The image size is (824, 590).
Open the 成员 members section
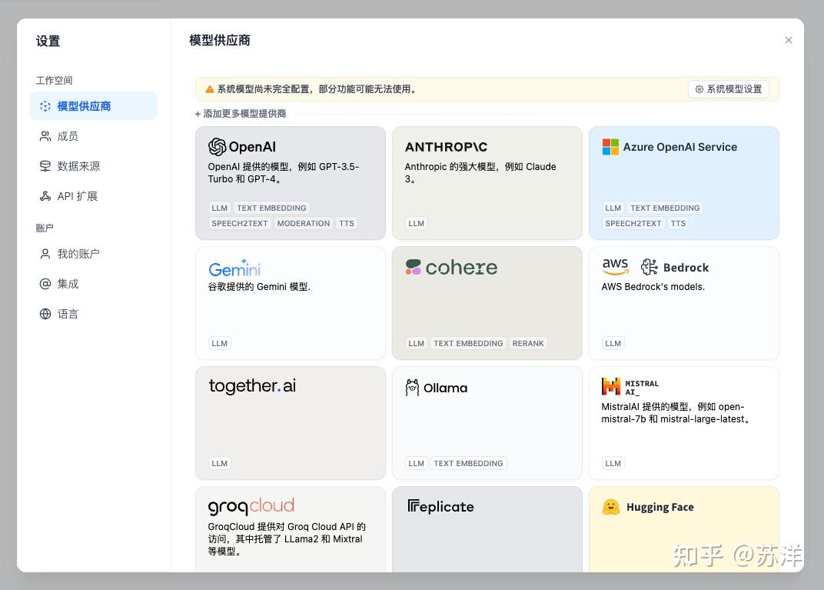coord(68,136)
